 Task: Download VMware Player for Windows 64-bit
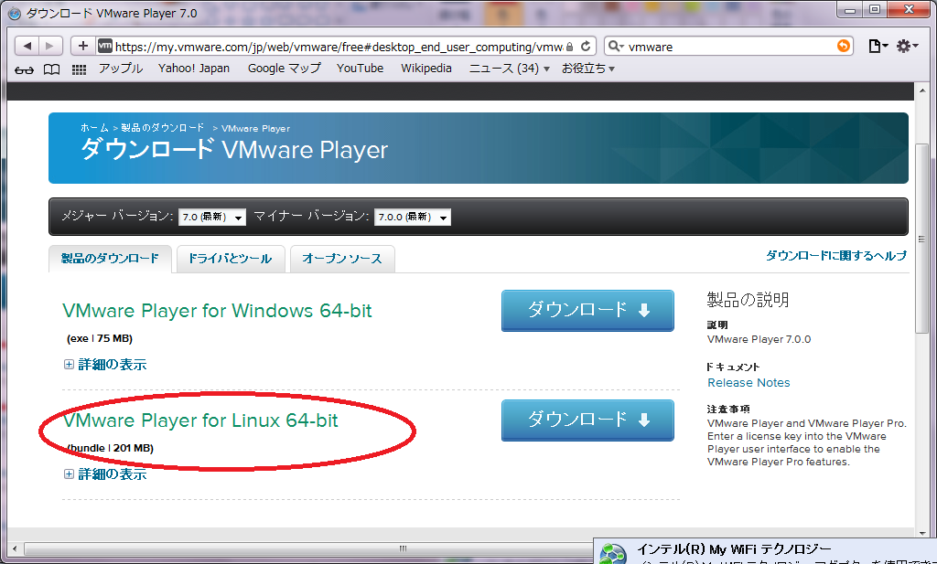587,311
